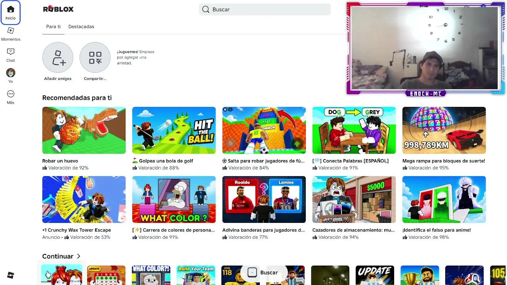Click '¡Identifica el falso para anime!' title
The height and width of the screenshot is (285, 507).
tap(436, 230)
